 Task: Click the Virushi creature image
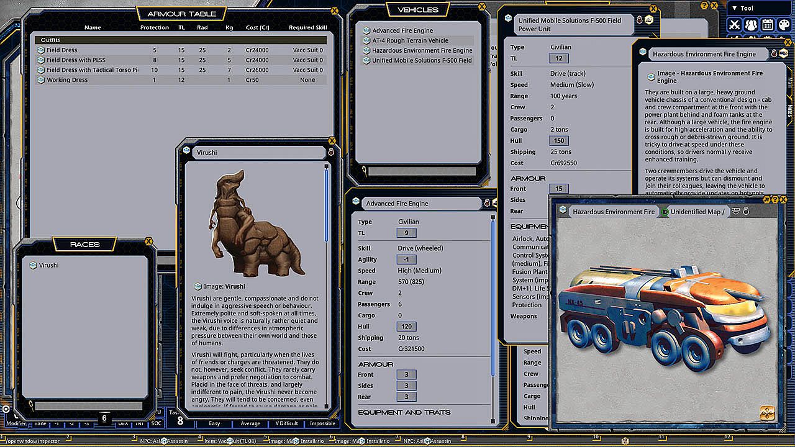tap(257, 223)
